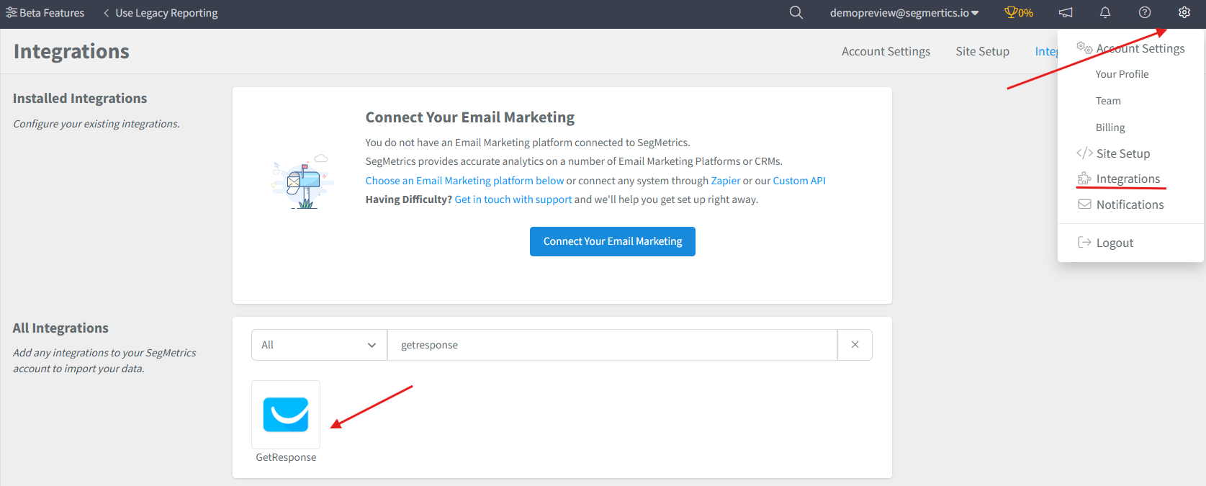Select Site Setup in the gear menu

point(1113,153)
